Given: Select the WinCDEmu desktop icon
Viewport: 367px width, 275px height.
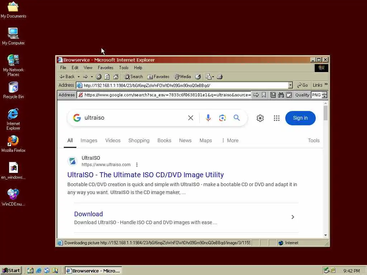Looking at the screenshot, I should click(x=13, y=197).
